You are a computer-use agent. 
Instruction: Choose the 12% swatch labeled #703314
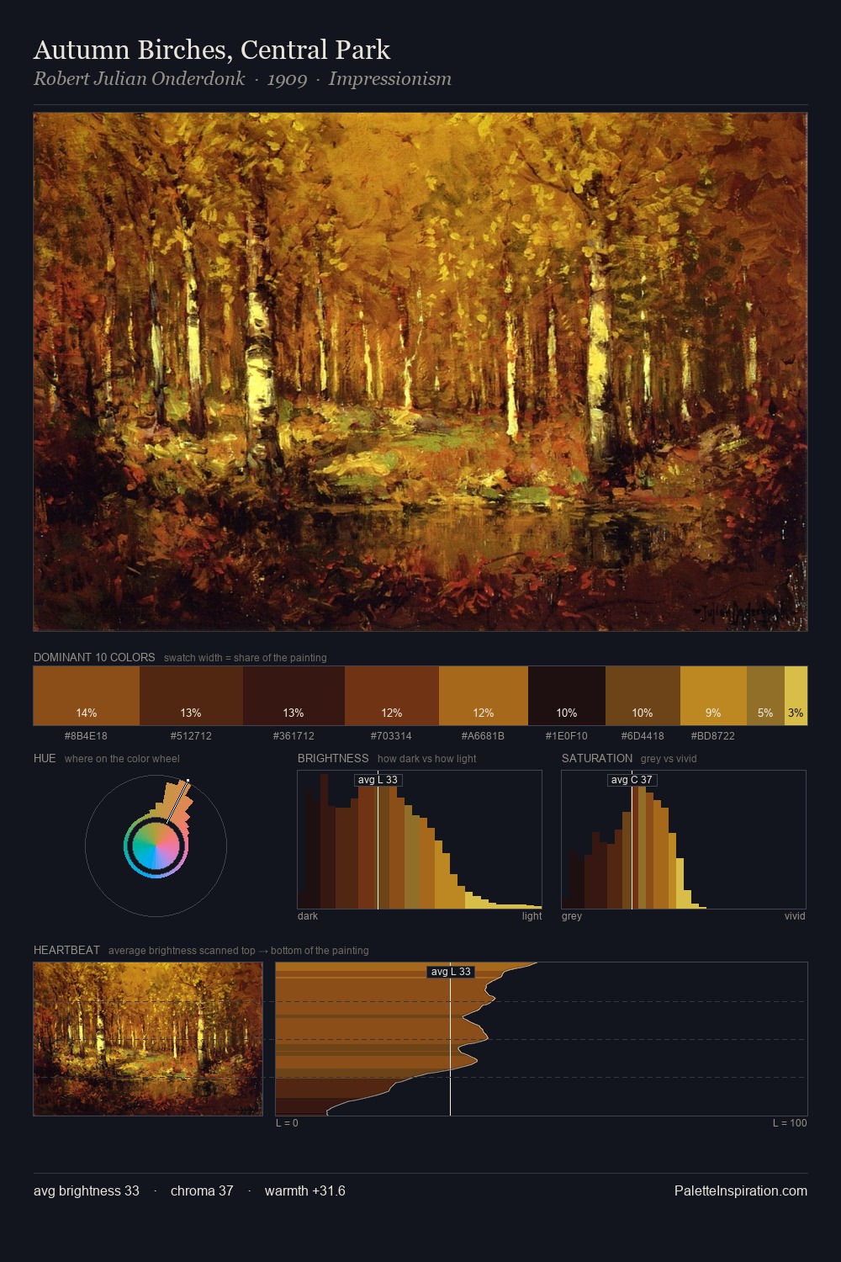392,696
